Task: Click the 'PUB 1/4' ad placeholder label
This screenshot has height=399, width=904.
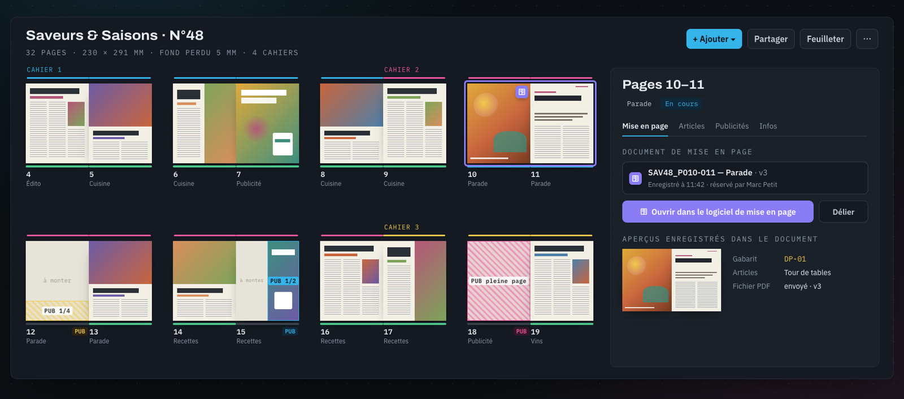Action: (x=57, y=311)
